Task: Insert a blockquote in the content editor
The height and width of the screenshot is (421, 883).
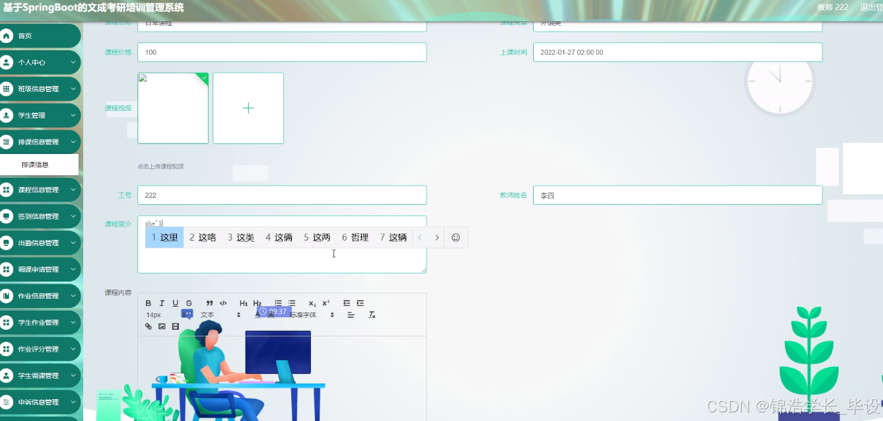Action: (209, 303)
